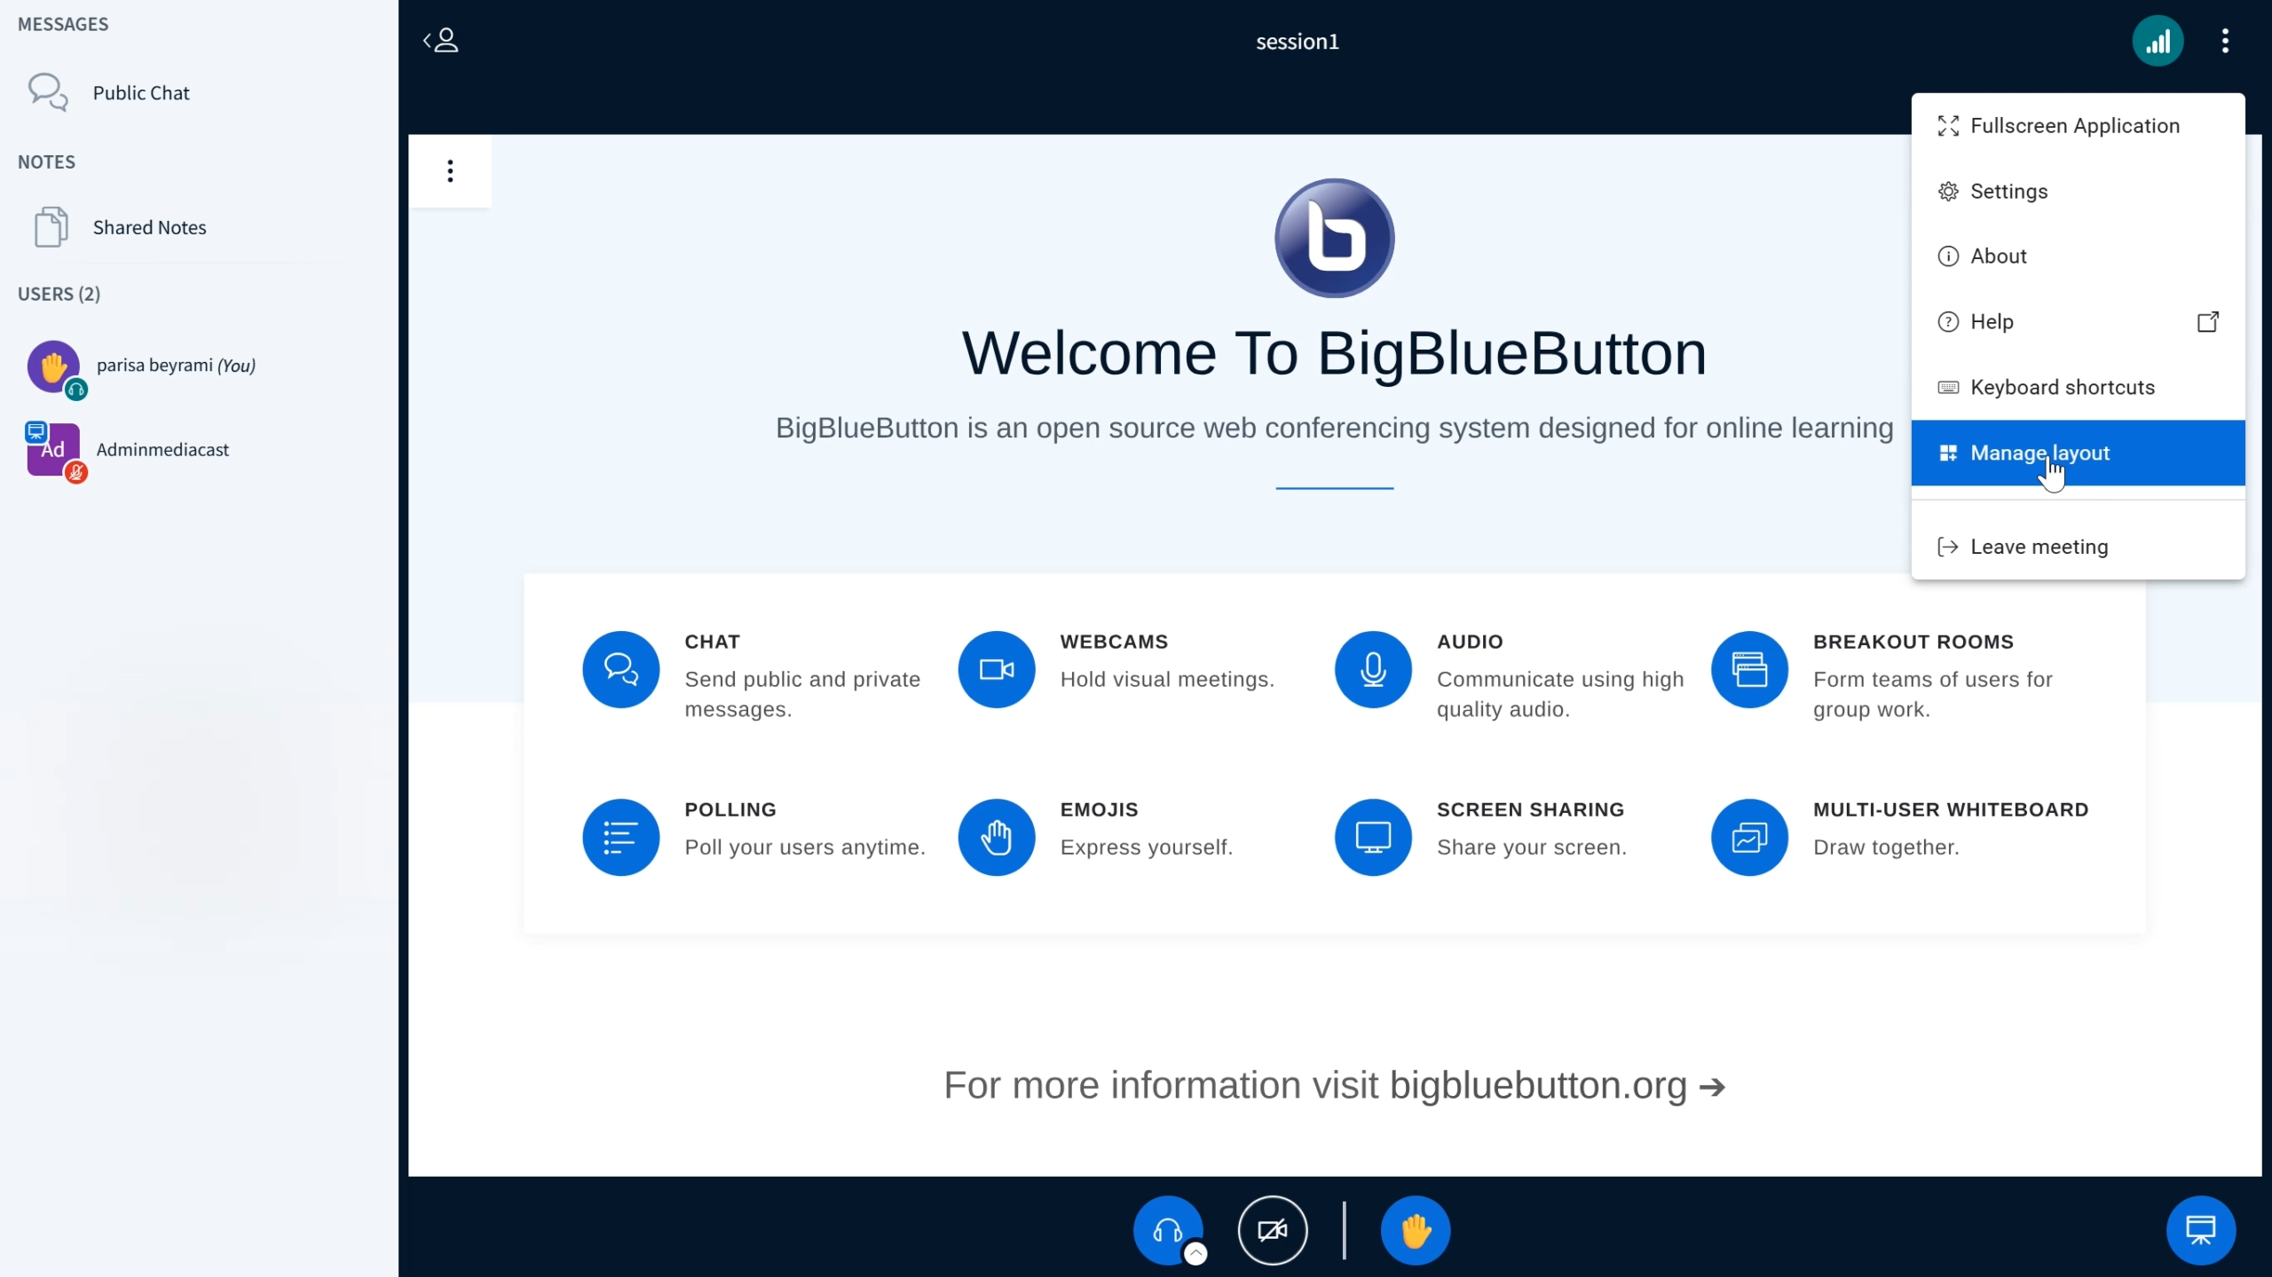This screenshot has width=2272, height=1277.
Task: Click the connection status signal icon
Action: 2157,41
